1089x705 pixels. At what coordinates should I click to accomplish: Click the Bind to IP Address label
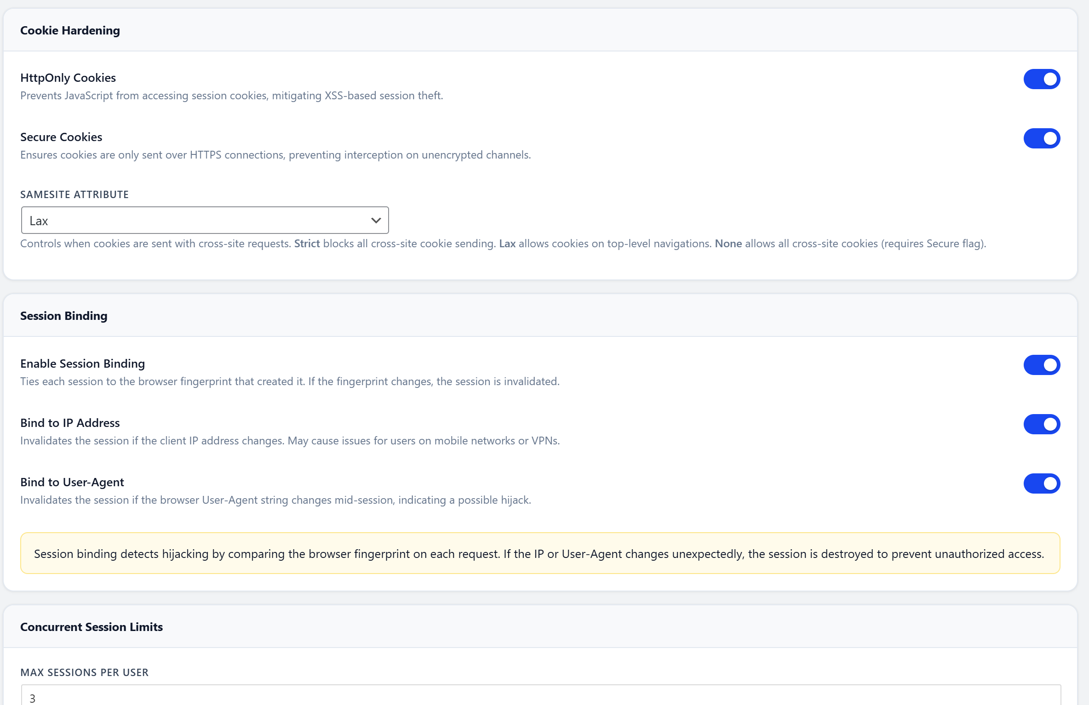click(x=70, y=422)
